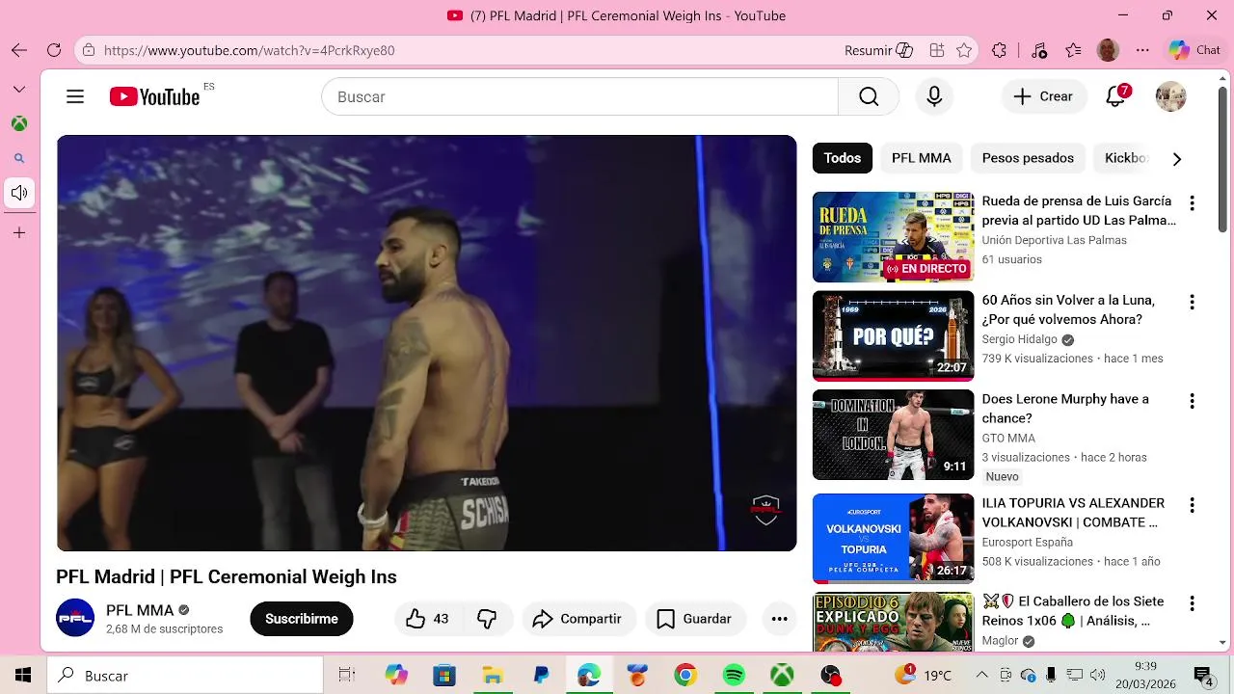Click the browser address bar URL
Image resolution: width=1234 pixels, height=694 pixels.
(x=250, y=50)
